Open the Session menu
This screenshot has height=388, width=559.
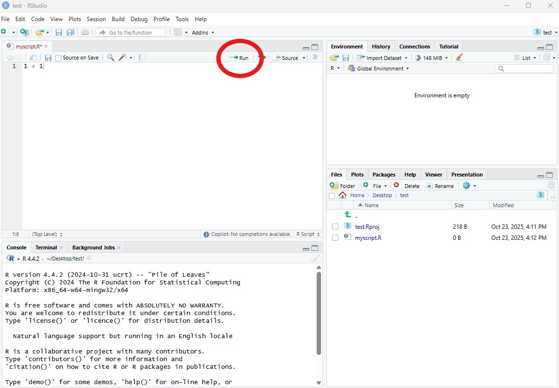[96, 19]
